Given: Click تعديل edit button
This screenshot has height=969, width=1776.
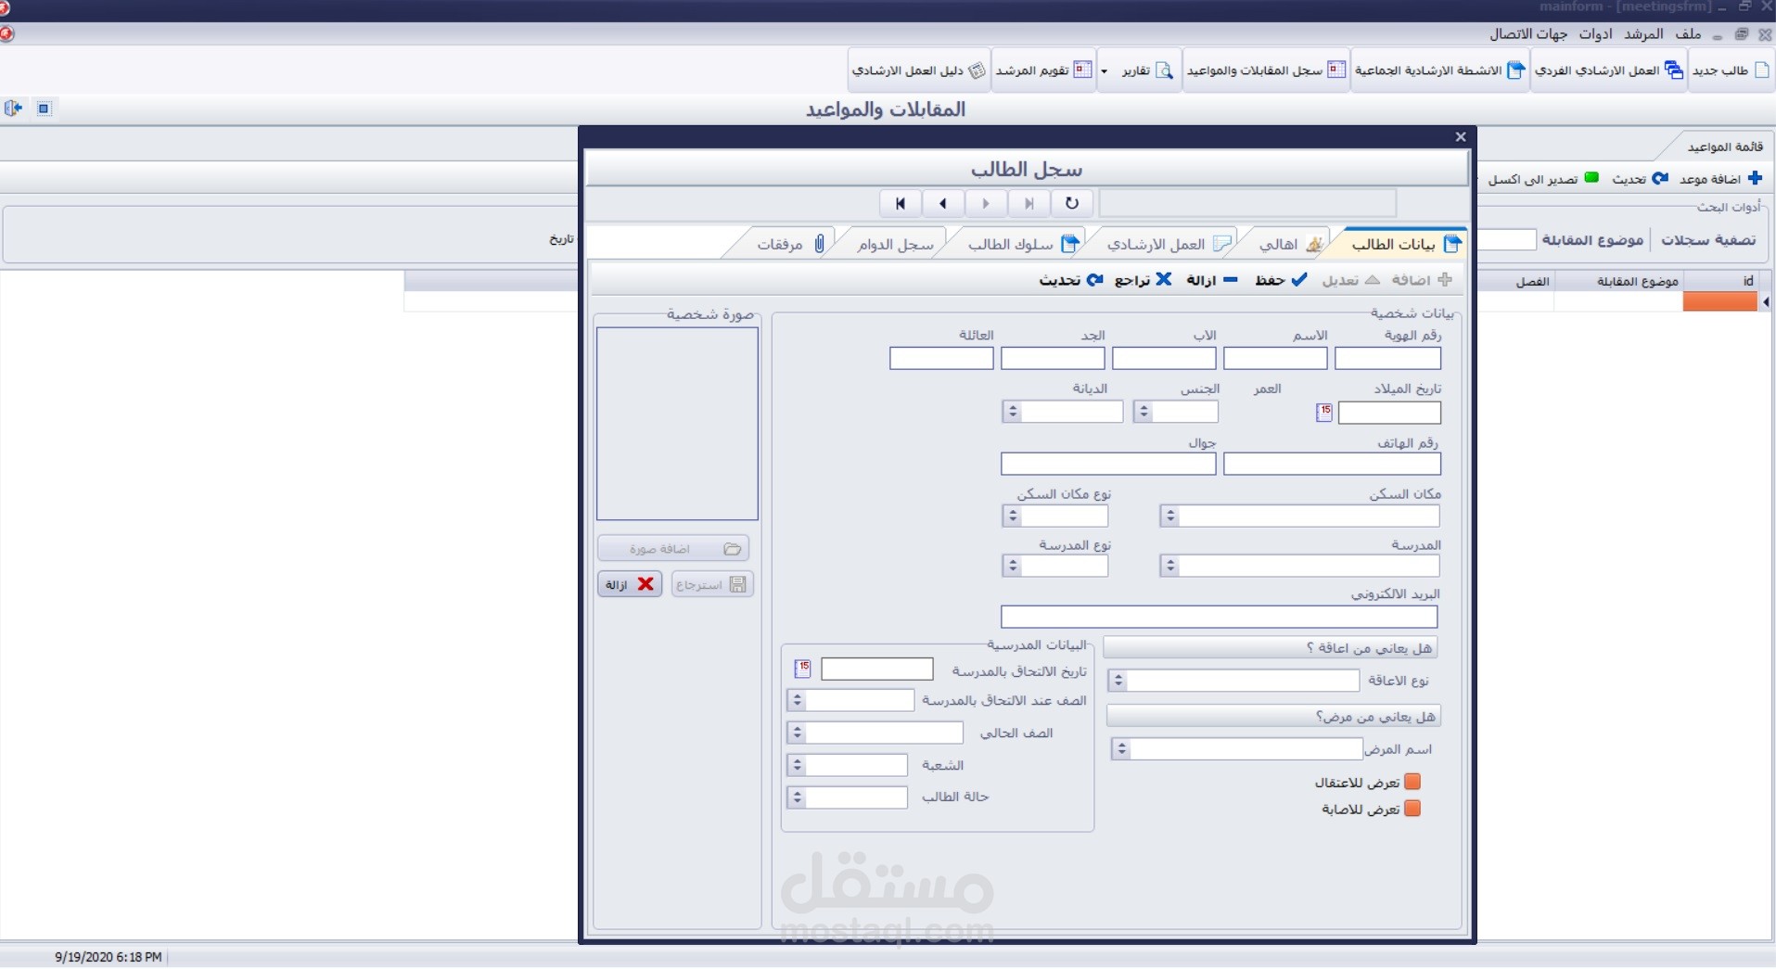Looking at the screenshot, I should click(x=1350, y=280).
